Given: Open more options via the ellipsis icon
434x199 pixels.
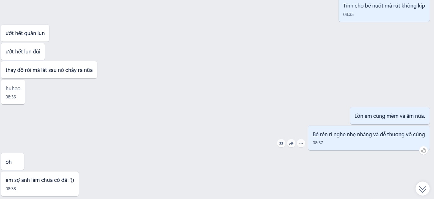Looking at the screenshot, I should [x=301, y=143].
